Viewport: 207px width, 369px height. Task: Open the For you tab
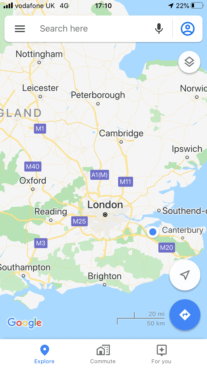pyautogui.click(x=161, y=354)
